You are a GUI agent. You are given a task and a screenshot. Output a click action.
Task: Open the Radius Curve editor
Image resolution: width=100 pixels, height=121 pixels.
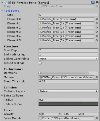coord(68,104)
